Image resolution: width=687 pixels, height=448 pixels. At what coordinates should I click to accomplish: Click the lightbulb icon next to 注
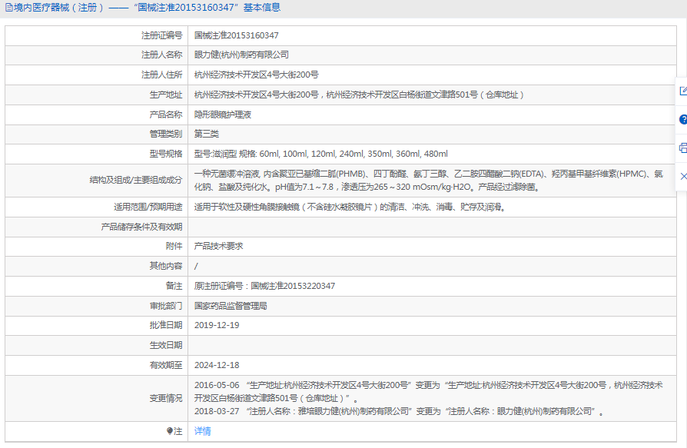[170, 431]
